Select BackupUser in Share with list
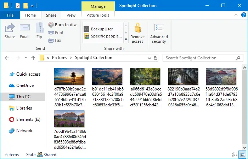The image size is (248, 159). 98,29
